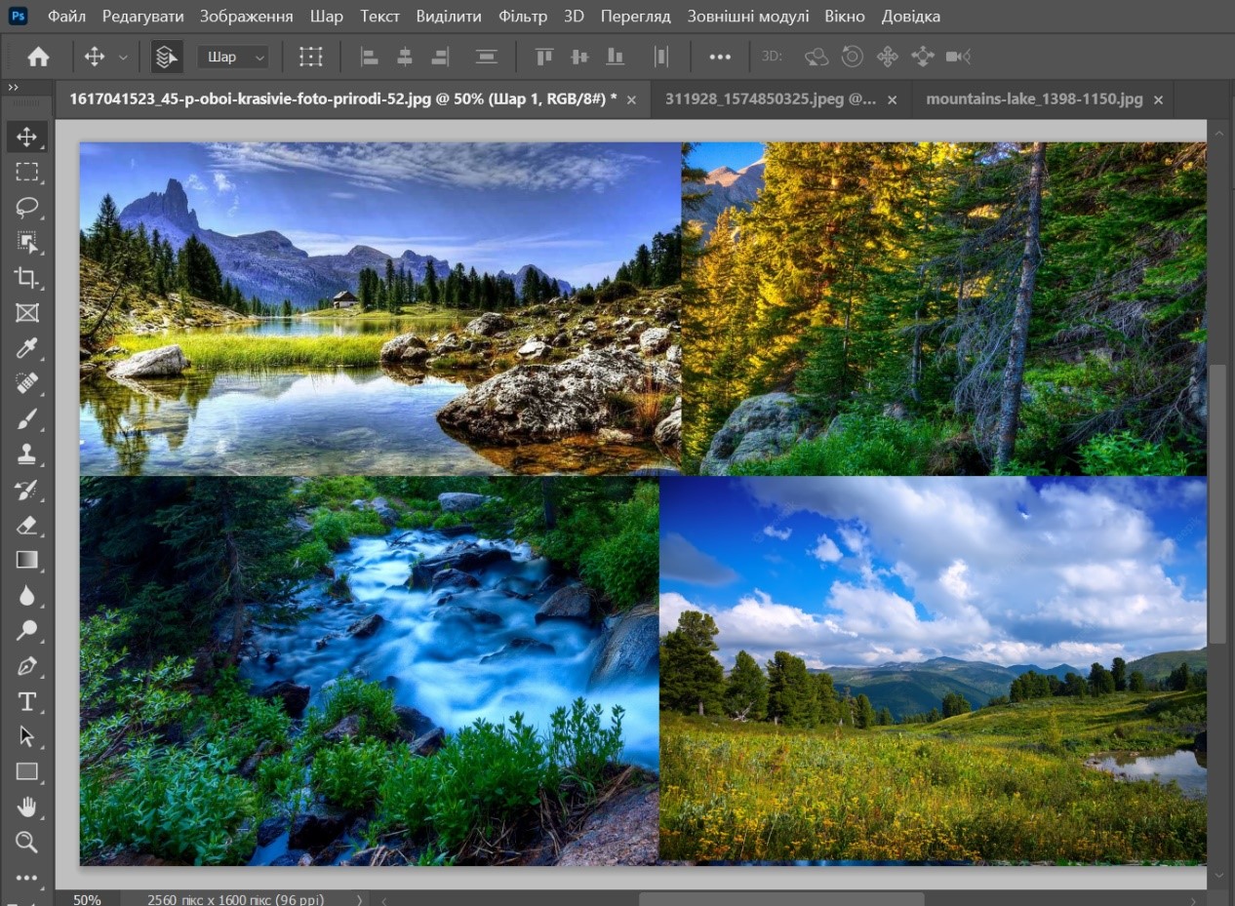Select the Hand tool
The width and height of the screenshot is (1235, 906).
coord(26,807)
